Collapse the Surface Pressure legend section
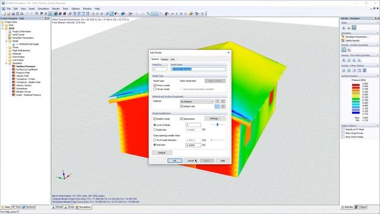This screenshot has height=214, width=380. [378, 76]
